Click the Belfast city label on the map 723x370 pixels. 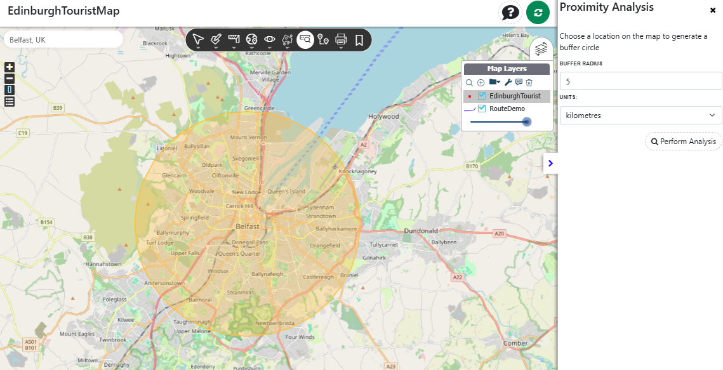tap(248, 227)
